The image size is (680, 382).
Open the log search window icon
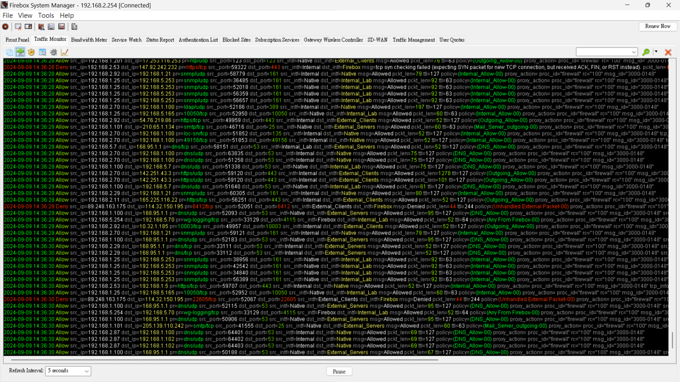click(42, 52)
